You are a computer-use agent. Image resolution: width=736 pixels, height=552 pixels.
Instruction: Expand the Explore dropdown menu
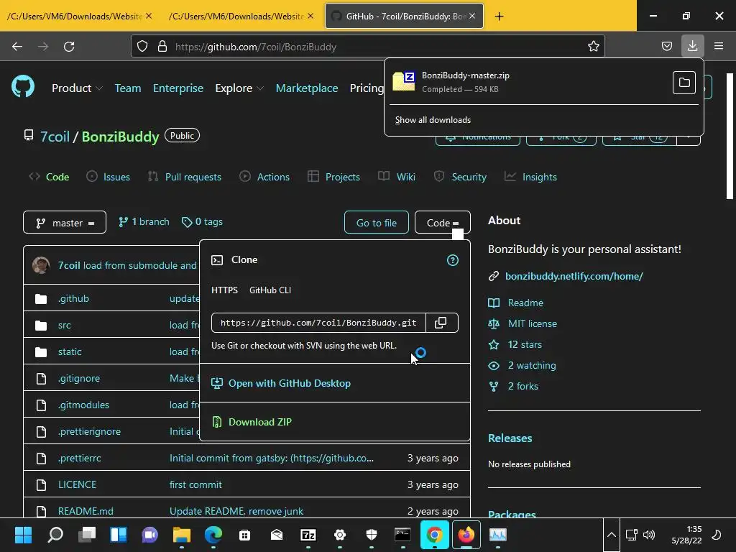[x=239, y=88]
